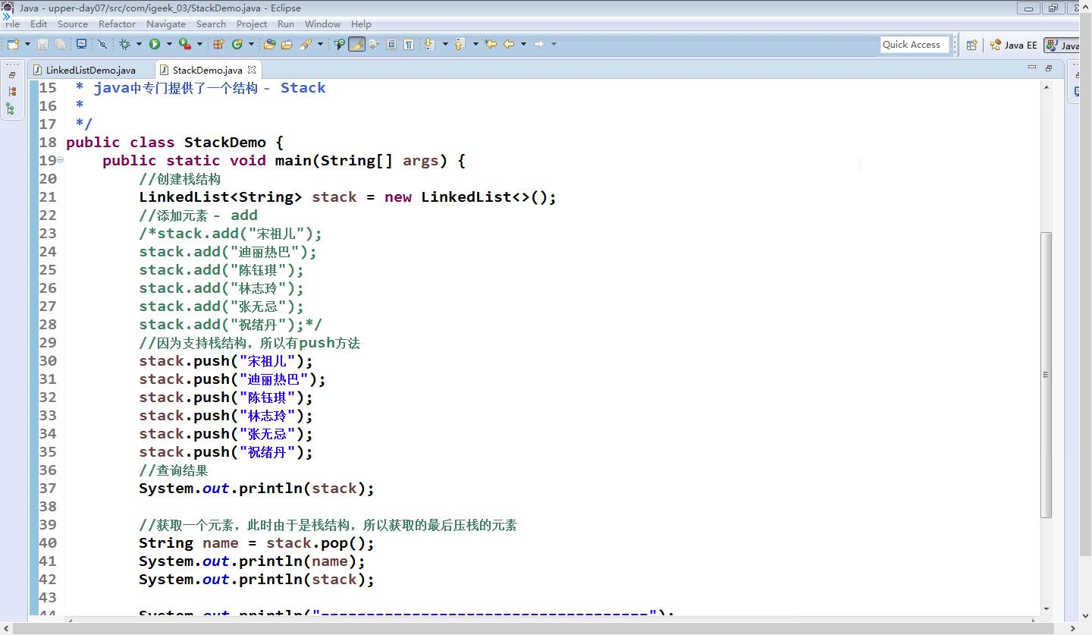Viewport: 1092px width, 635px height.
Task: Open the Type Hierarchy icon in left sidebar
Action: coord(11,109)
